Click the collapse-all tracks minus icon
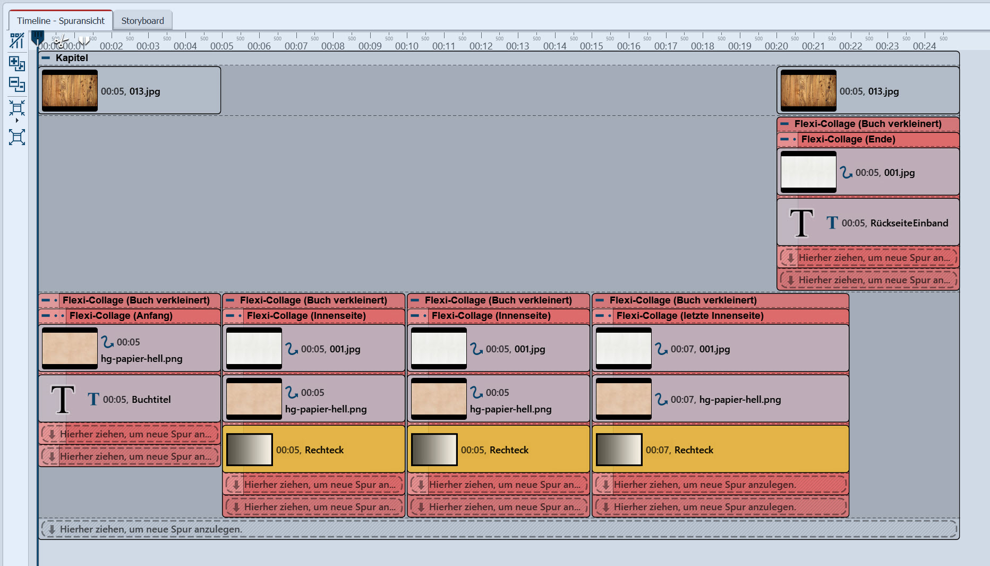This screenshot has width=990, height=566. (x=17, y=84)
